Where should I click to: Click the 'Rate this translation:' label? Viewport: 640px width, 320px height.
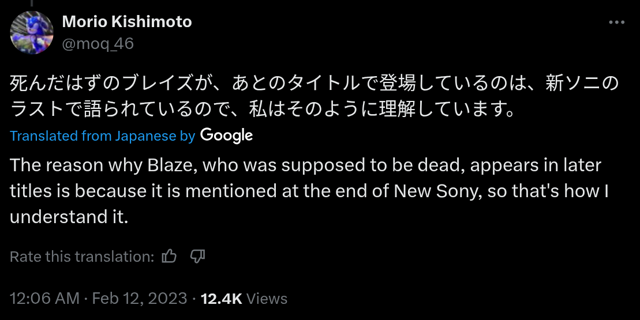(x=82, y=257)
